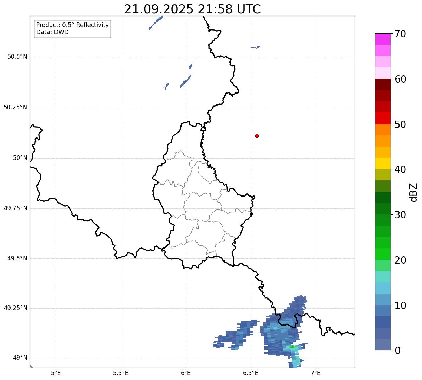Viewport: 422px width, 380px height.
Task: Click the 49°N latitude label
Action: [x=20, y=358]
